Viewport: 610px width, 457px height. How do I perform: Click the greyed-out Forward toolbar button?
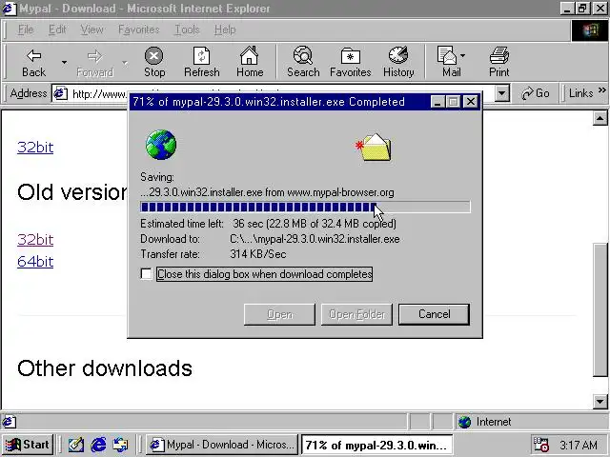click(95, 62)
